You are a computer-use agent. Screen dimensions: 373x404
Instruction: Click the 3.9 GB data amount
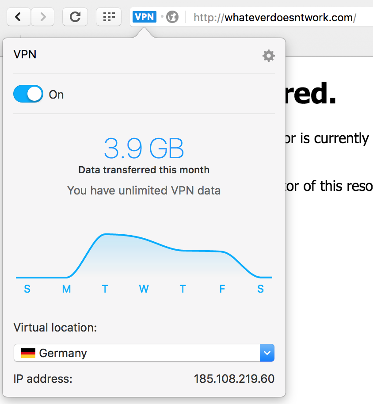click(144, 149)
